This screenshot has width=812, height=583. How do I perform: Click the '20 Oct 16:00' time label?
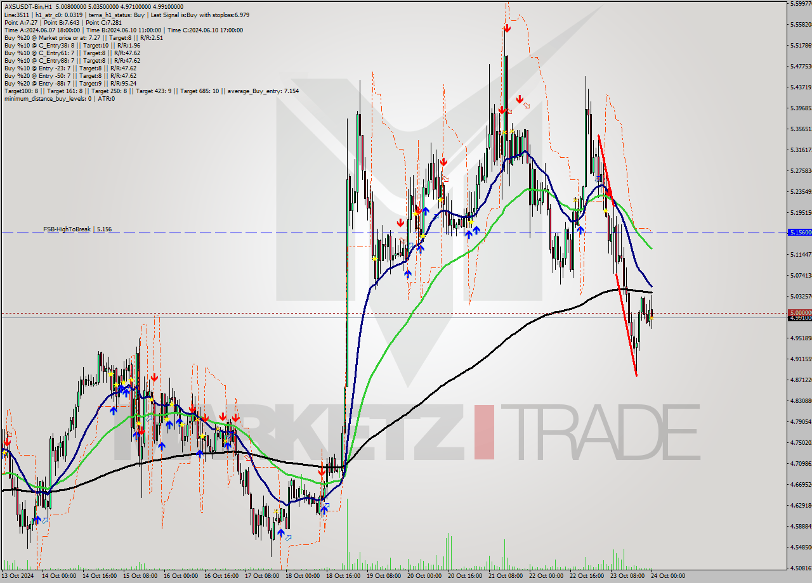pos(465,576)
